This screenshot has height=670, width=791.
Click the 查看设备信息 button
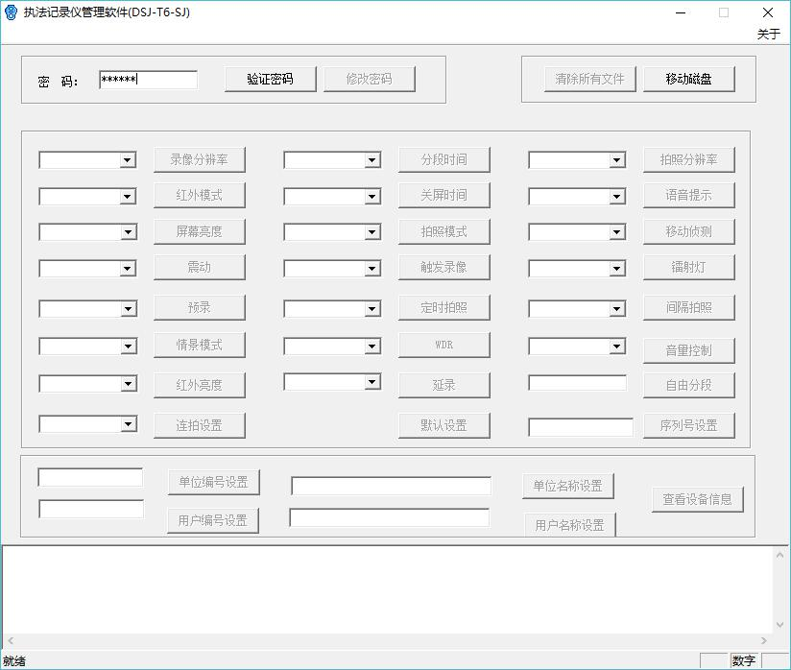tap(697, 499)
